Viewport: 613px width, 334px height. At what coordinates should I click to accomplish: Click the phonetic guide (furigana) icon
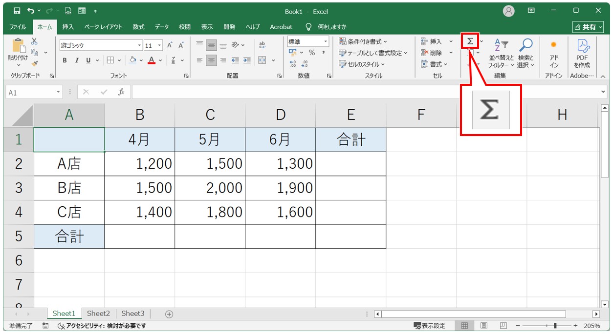[174, 60]
